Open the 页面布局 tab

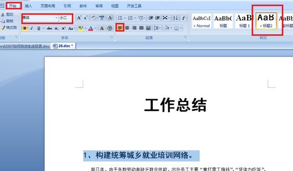pyautogui.click(x=48, y=6)
